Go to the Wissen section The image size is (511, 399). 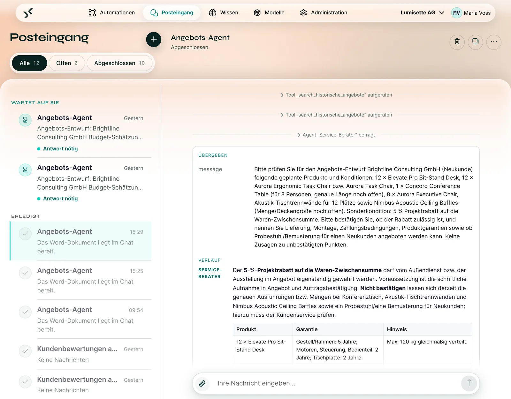coord(224,13)
